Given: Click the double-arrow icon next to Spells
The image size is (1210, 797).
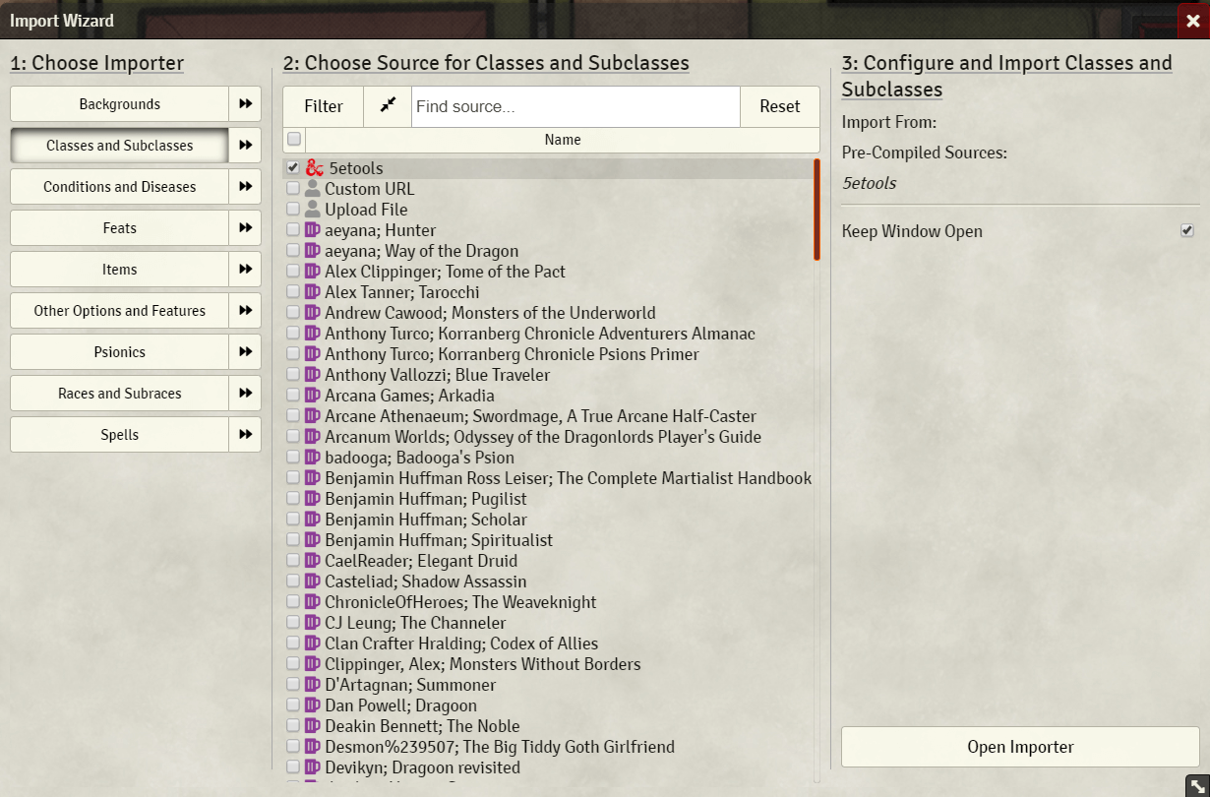Looking at the screenshot, I should [245, 435].
